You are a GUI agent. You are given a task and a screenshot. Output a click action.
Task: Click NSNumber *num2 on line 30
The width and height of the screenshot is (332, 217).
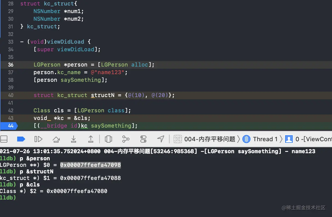tap(59, 19)
